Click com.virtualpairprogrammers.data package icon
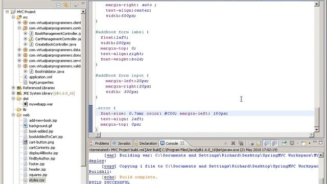 (x=25, y=50)
